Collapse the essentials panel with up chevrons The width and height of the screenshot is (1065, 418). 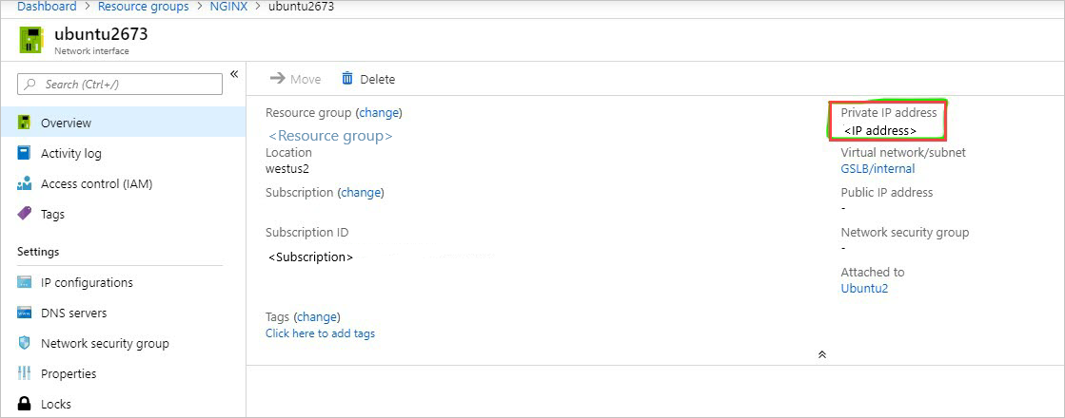click(822, 354)
